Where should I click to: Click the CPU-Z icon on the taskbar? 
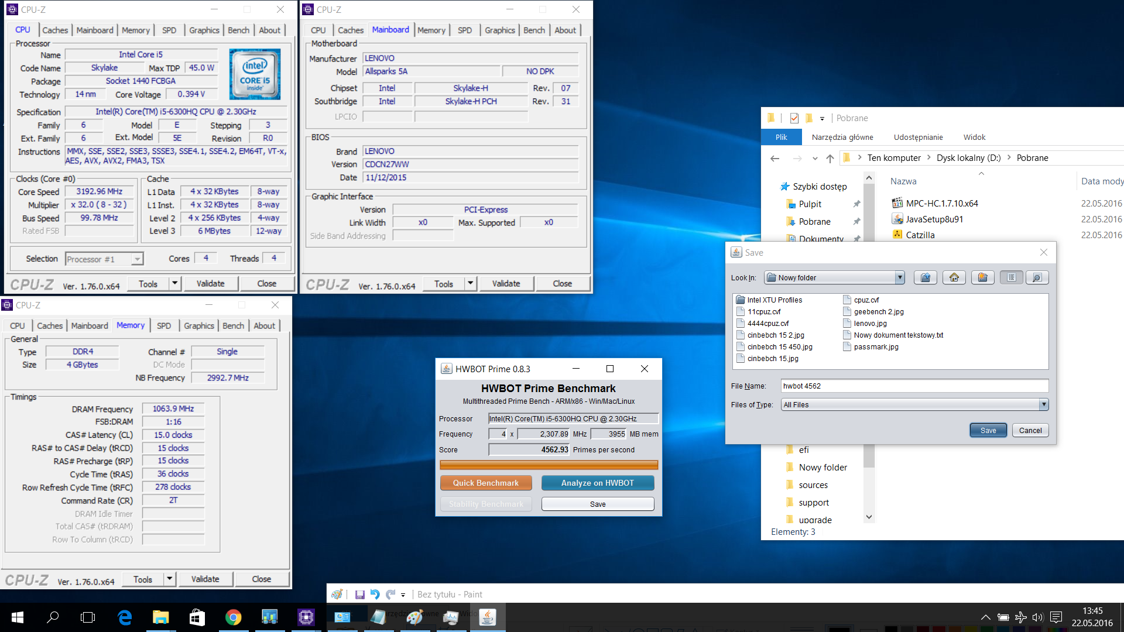click(306, 617)
